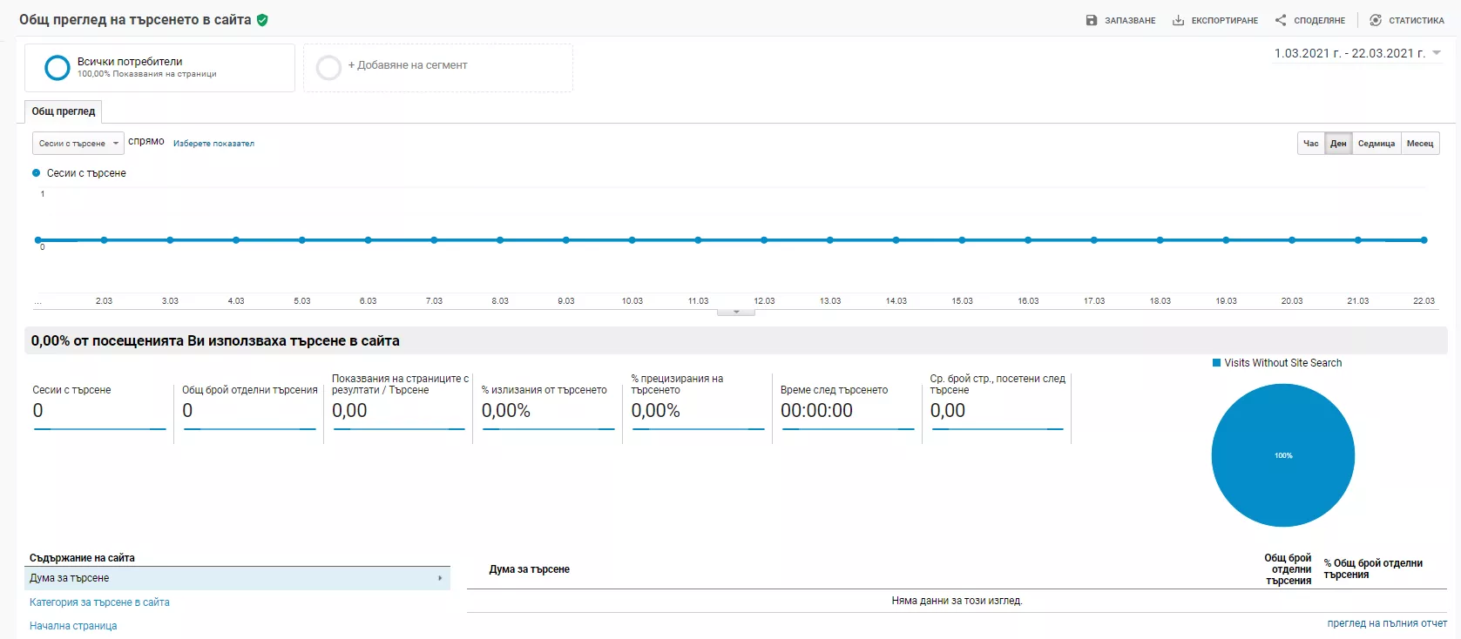Click the blue Сесии с търсене legend dot
Screen dimensions: 1461x639
(37, 173)
